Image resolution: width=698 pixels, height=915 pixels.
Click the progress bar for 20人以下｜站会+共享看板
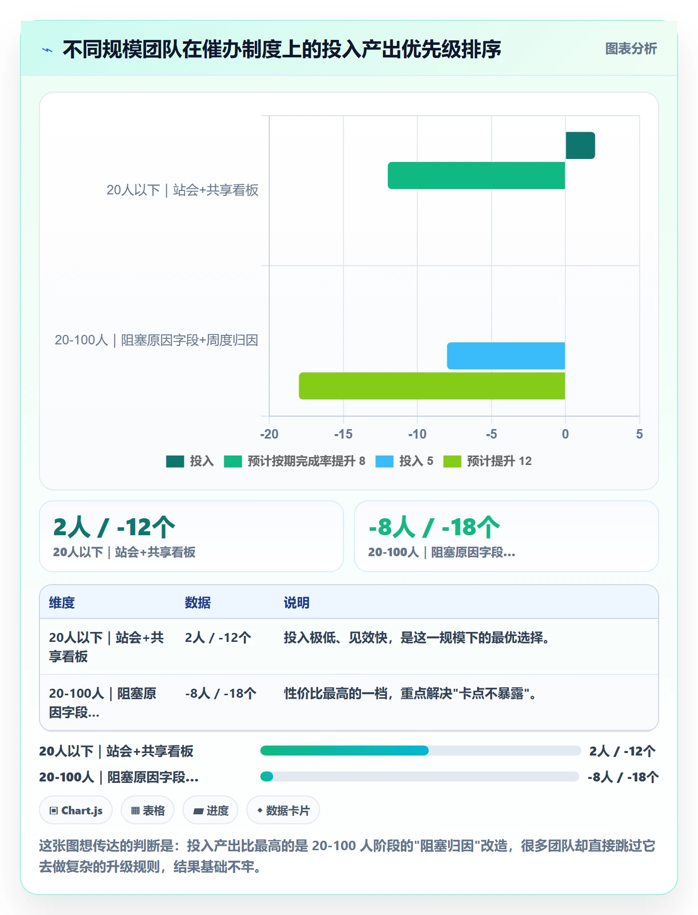coord(420,751)
